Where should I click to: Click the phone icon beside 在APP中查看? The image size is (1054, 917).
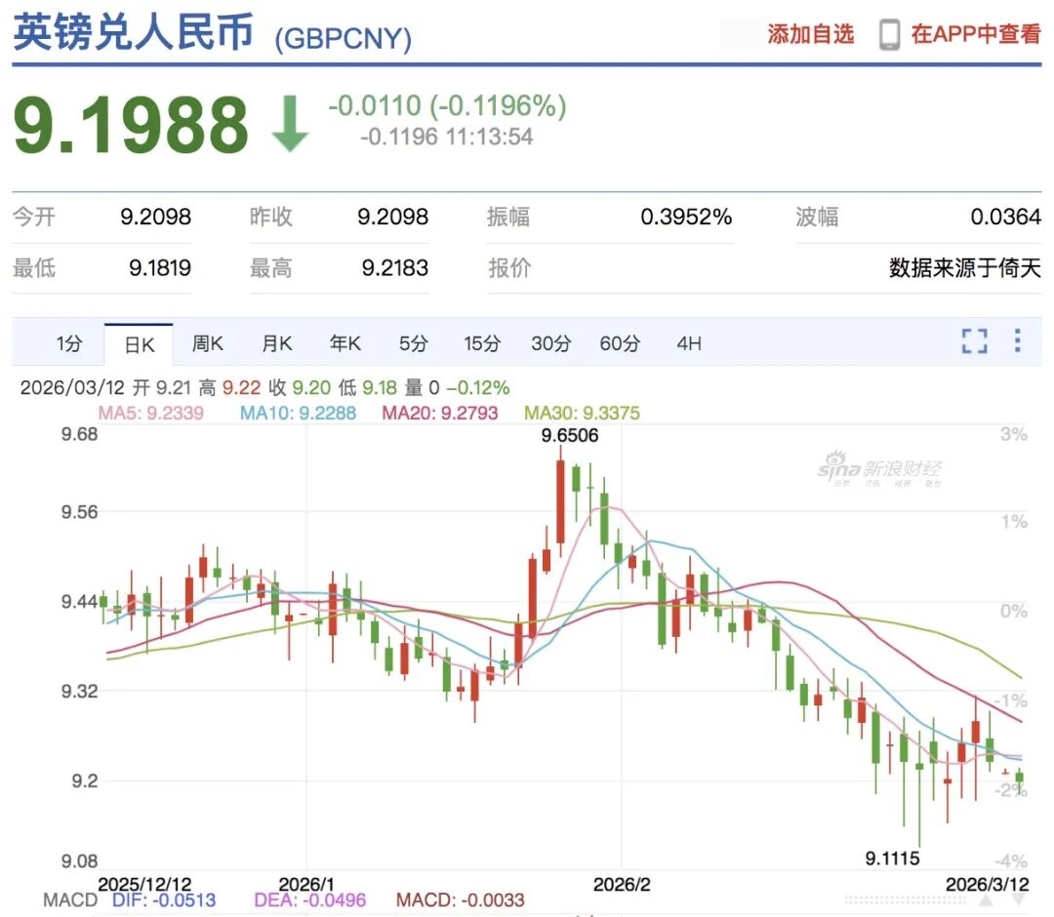(887, 32)
